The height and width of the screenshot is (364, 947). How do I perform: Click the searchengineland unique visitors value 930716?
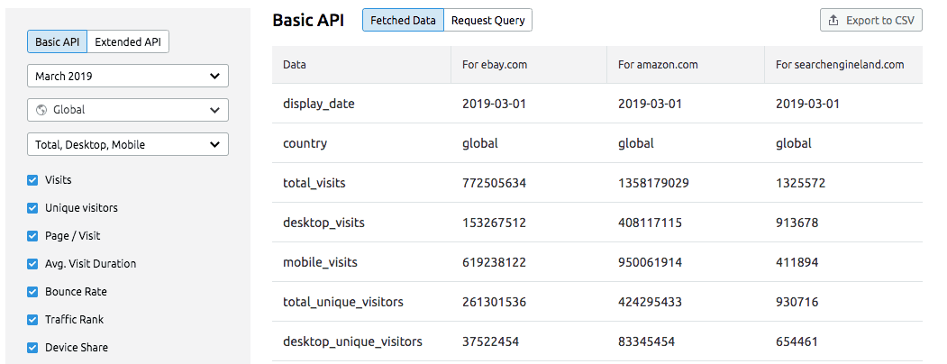(797, 302)
